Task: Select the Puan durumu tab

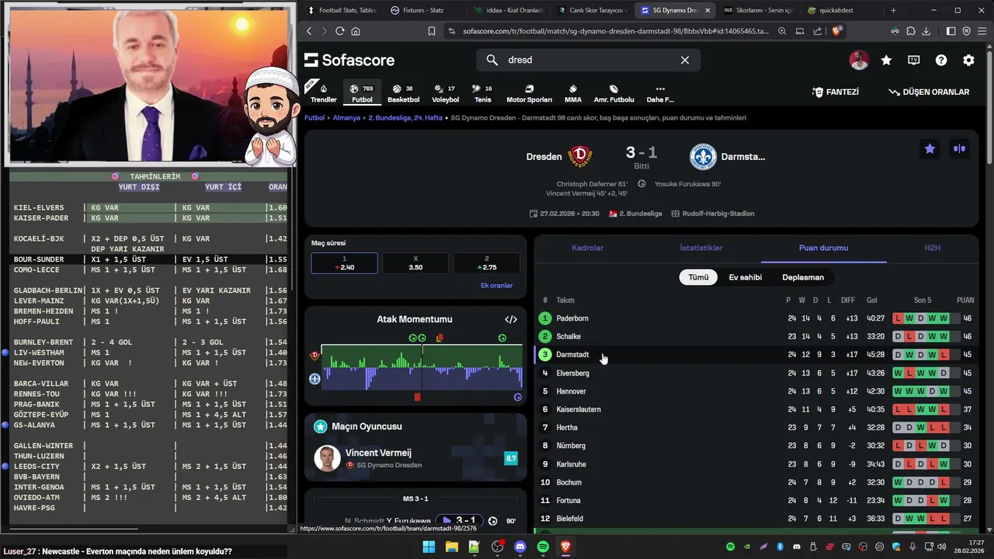Action: pos(823,248)
